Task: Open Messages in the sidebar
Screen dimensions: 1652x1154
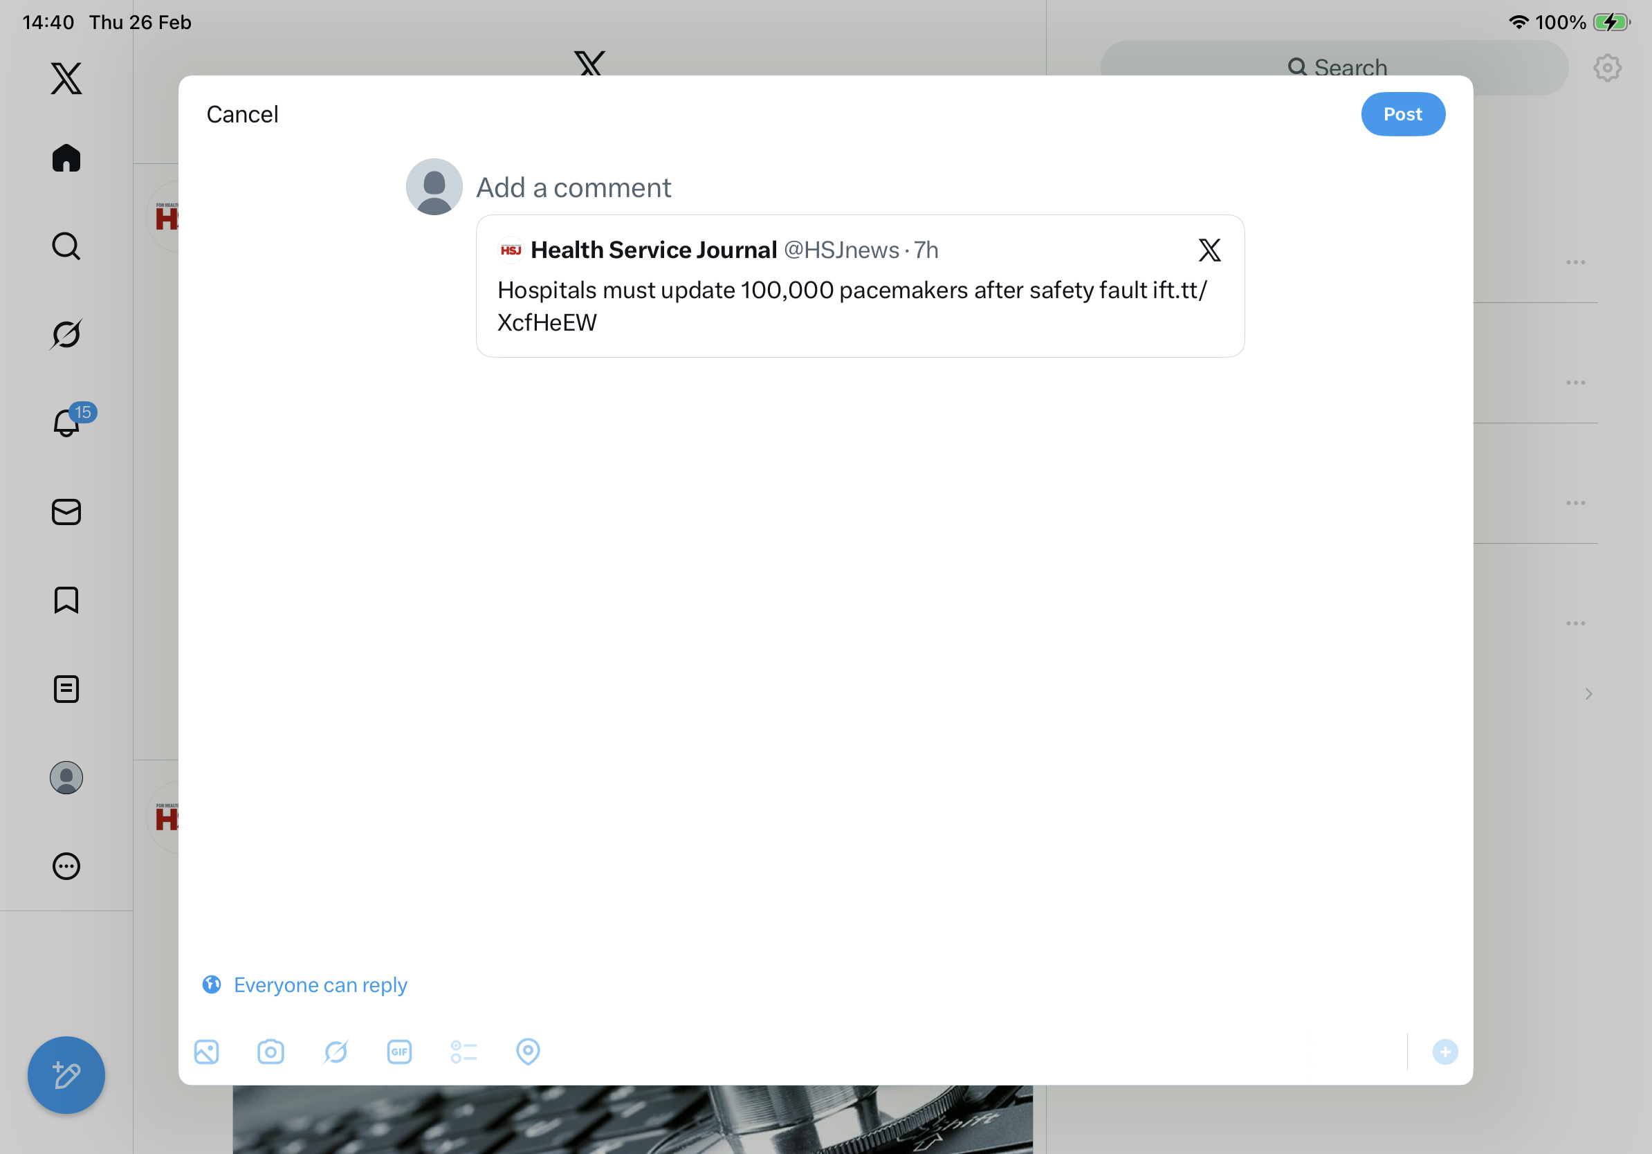Action: point(66,512)
